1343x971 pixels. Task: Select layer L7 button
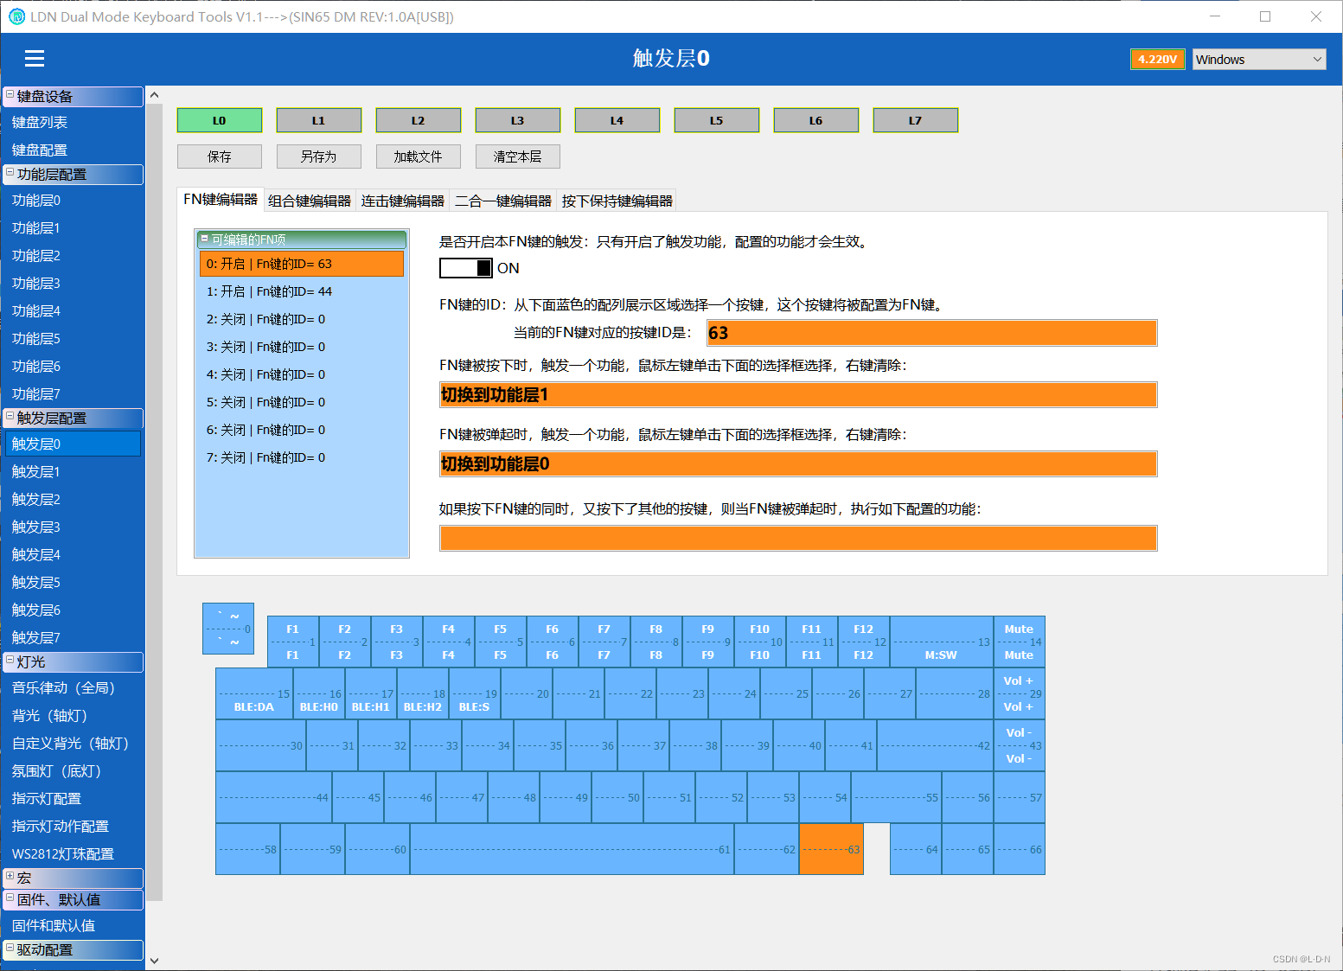916,120
